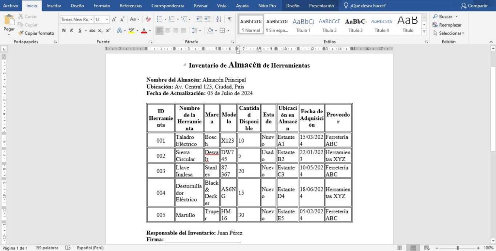Open borders dropdown arrow
The height and width of the screenshot is (251, 496).
228,30
